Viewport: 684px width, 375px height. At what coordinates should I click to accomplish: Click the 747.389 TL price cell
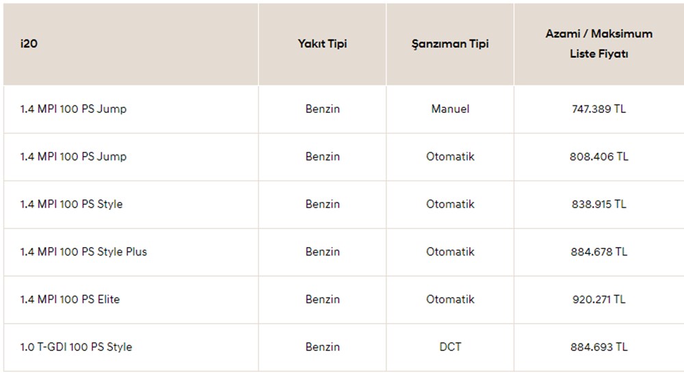(x=598, y=109)
